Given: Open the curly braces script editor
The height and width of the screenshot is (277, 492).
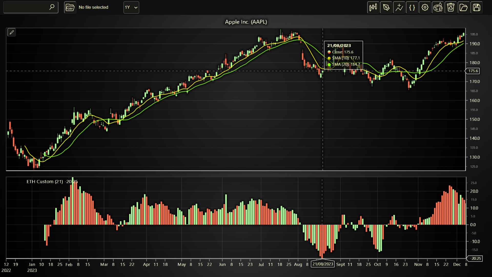Looking at the screenshot, I should click(412, 7).
